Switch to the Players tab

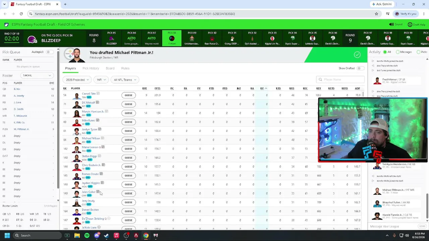[70, 68]
